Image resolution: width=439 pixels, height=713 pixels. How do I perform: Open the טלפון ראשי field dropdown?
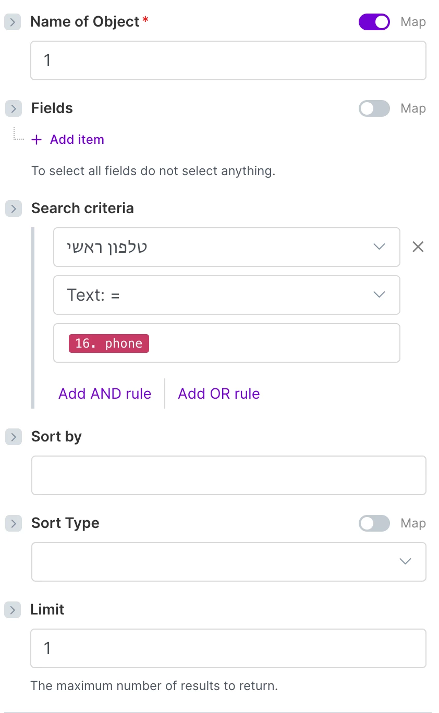pyautogui.click(x=226, y=247)
